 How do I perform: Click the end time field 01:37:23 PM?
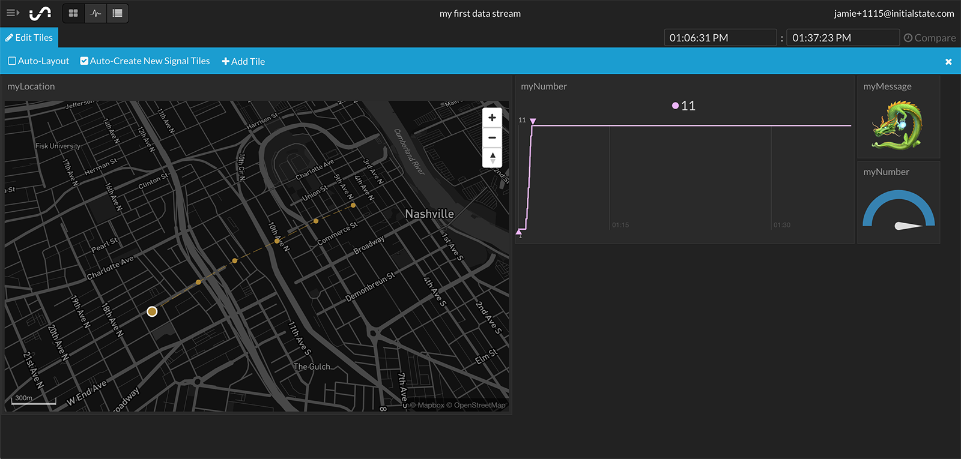click(x=842, y=38)
